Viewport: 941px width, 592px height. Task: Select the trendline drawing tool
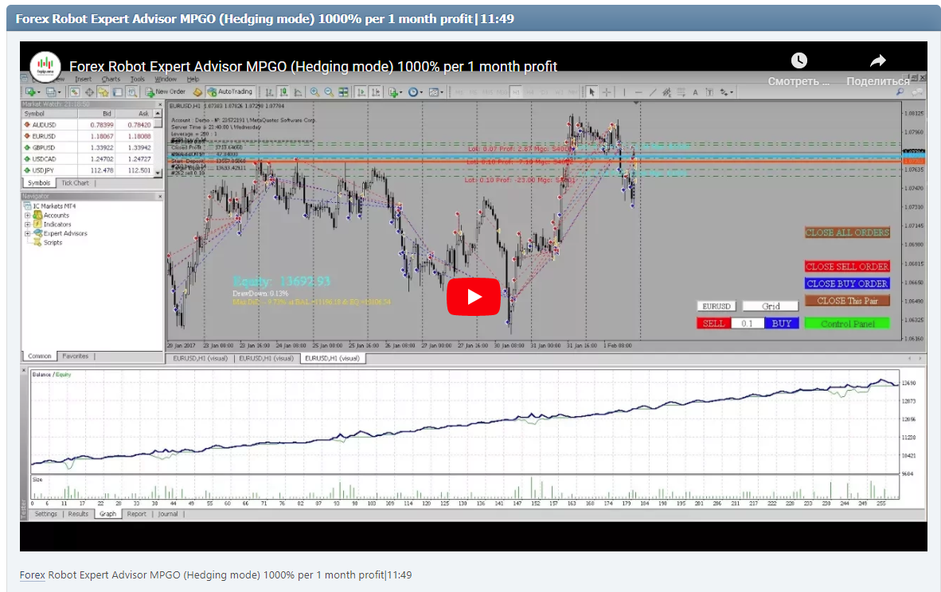[x=654, y=92]
